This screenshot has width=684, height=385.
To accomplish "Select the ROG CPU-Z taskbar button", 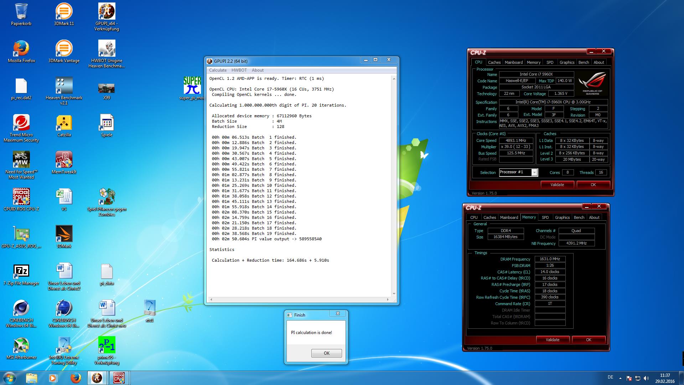I will [x=119, y=378].
